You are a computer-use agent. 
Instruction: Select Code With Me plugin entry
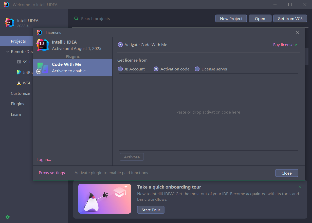click(x=72, y=67)
